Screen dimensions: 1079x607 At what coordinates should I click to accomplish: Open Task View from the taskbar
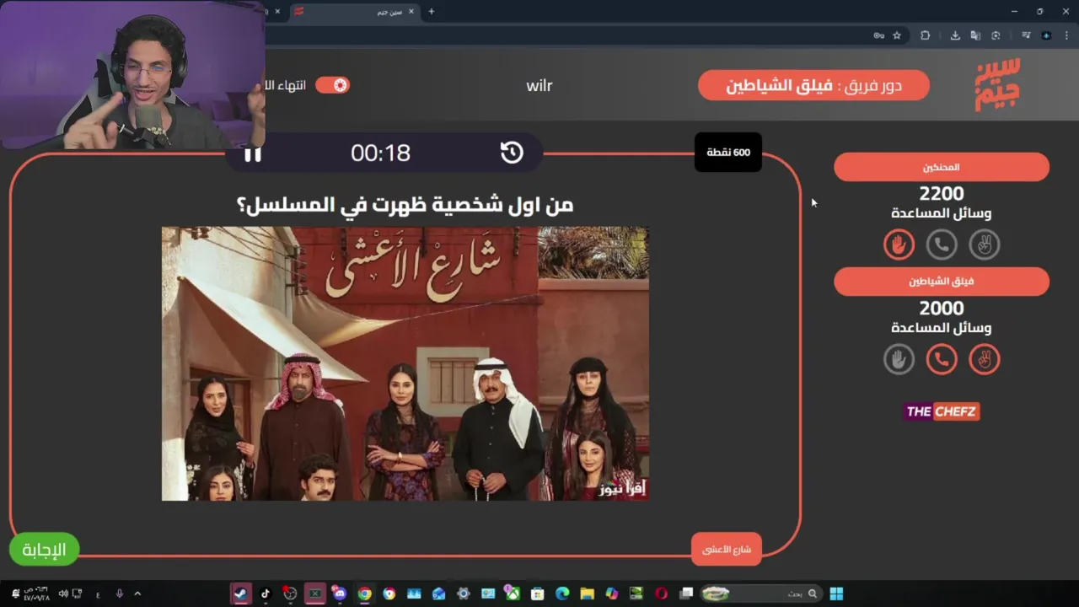(x=686, y=594)
